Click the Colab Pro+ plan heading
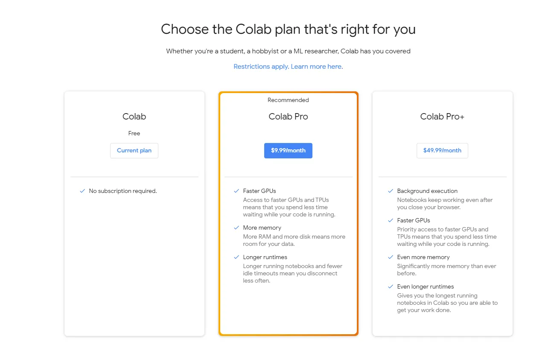 click(442, 117)
